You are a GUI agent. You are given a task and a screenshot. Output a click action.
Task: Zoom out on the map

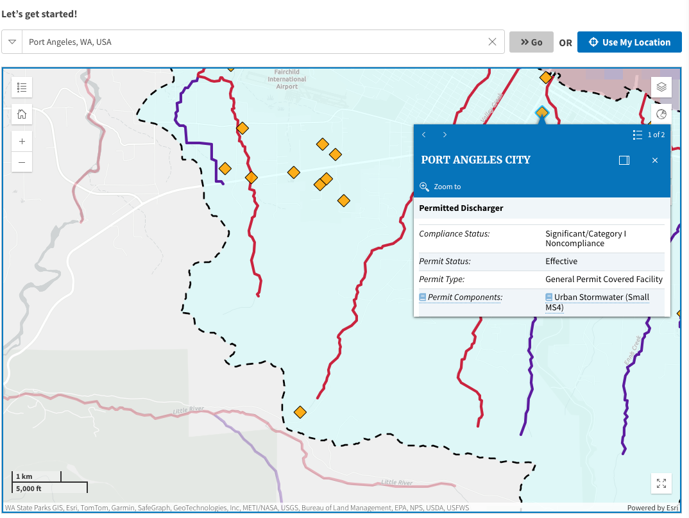(22, 162)
